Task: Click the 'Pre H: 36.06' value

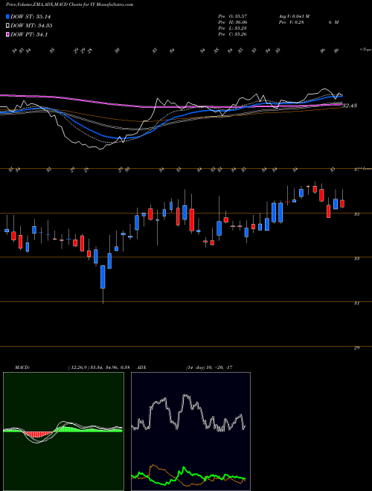Action: pos(233,22)
